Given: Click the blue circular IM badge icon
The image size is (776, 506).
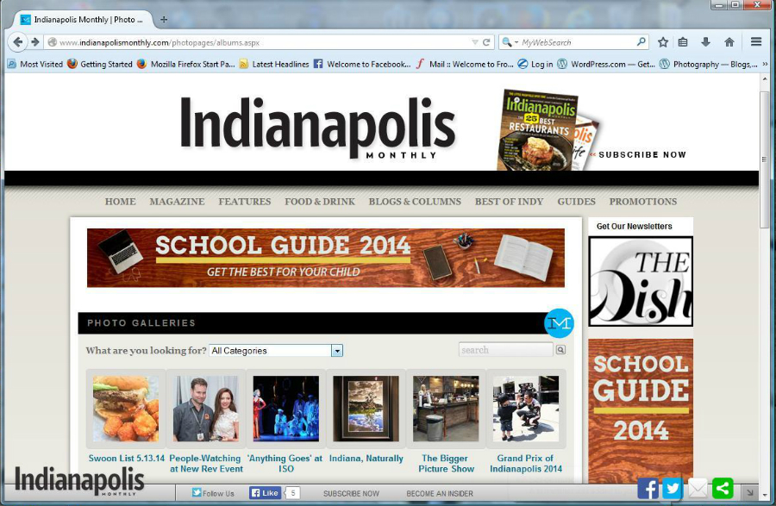Looking at the screenshot, I should tap(559, 322).
